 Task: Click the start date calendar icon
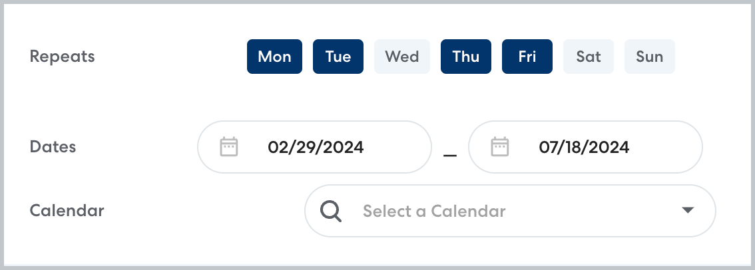[229, 146]
